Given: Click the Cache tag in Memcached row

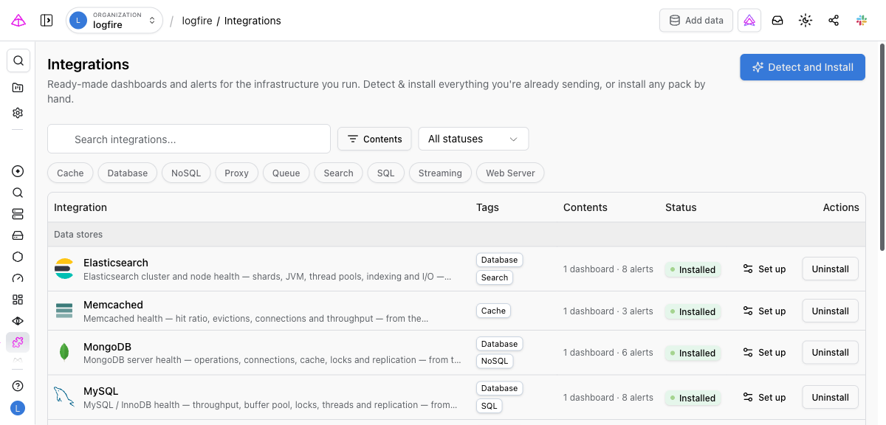Looking at the screenshot, I should pos(493,311).
